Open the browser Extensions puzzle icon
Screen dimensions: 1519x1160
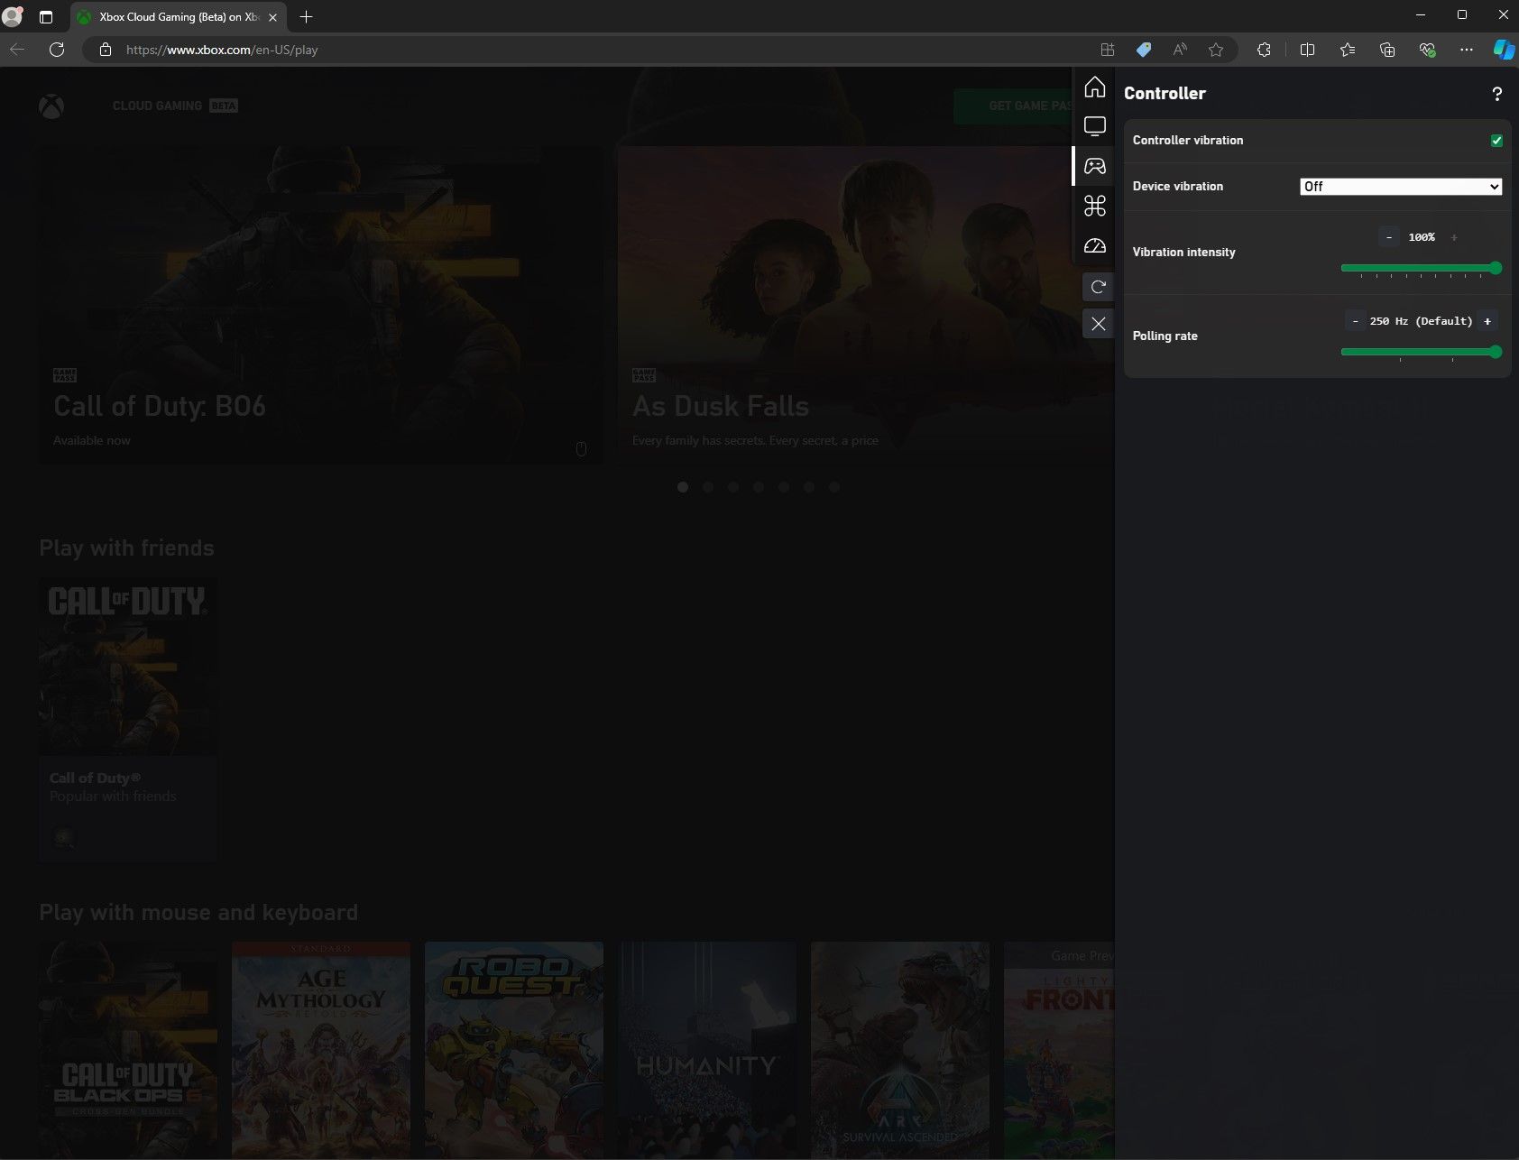coord(1264,50)
